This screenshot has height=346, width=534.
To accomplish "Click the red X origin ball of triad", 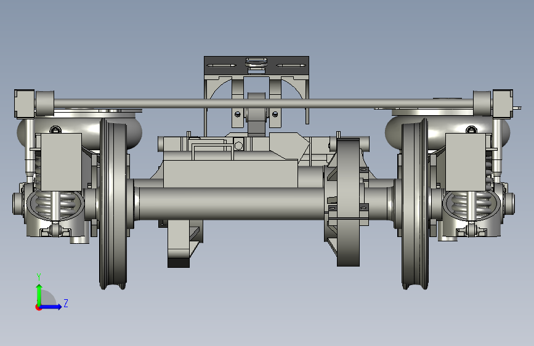I will click(x=38, y=307).
